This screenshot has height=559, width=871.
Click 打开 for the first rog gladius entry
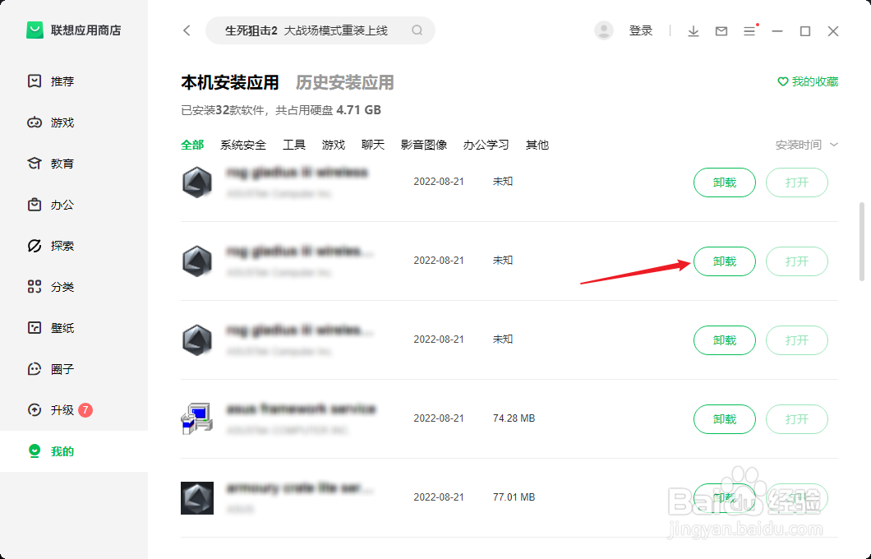796,182
